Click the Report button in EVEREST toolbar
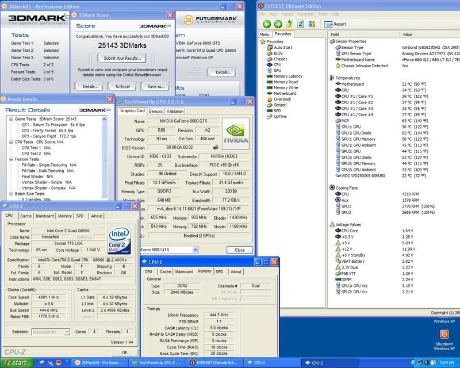460x368 pixels. [335, 24]
